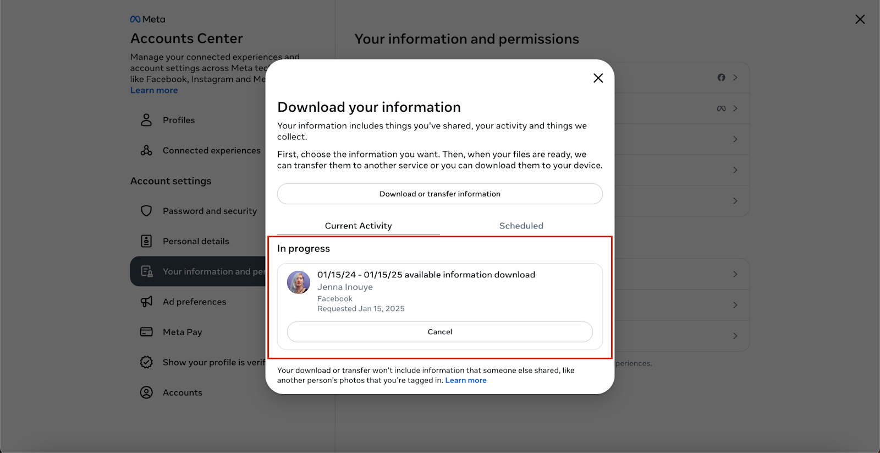Image resolution: width=880 pixels, height=453 pixels.
Task: Close the Accounts Center overlay with top-right X
Action: [x=860, y=19]
